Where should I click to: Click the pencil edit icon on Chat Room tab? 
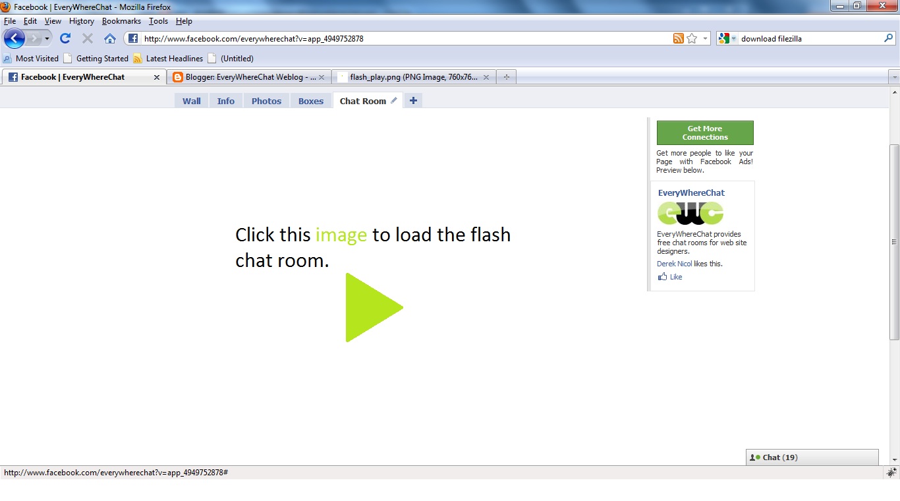(394, 100)
